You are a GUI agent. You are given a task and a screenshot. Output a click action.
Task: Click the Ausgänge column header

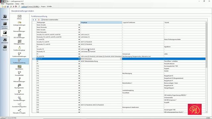[101, 22]
